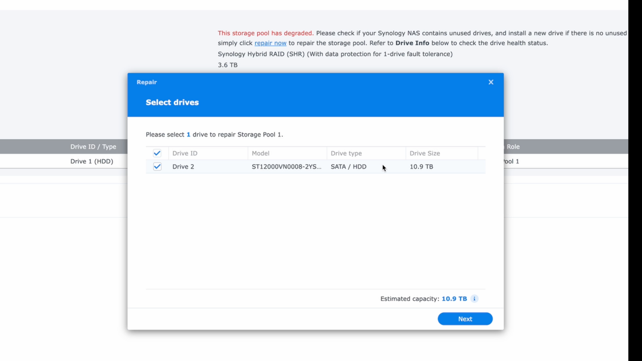Click the blue 10.9 TB estimated capacity value
This screenshot has height=361, width=642.
[x=454, y=299]
